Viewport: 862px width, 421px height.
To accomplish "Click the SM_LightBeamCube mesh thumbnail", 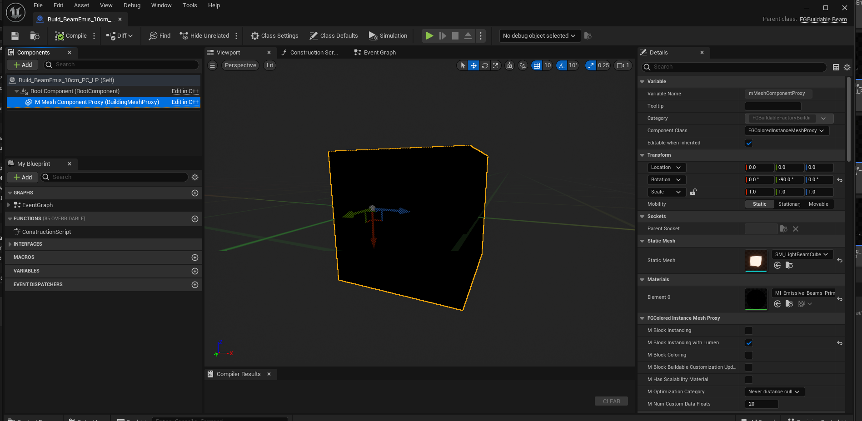I will (x=756, y=260).
